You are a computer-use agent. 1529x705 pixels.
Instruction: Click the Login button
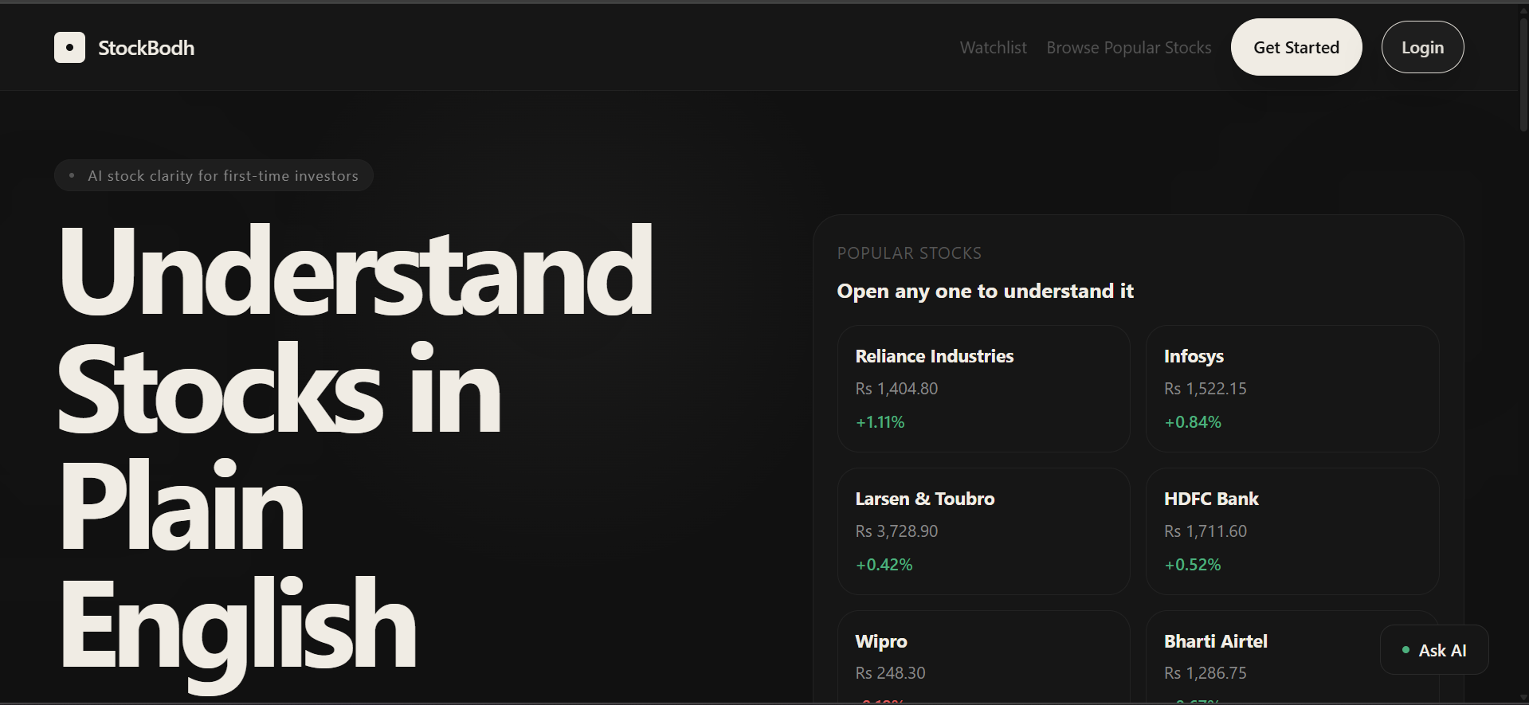coord(1422,47)
